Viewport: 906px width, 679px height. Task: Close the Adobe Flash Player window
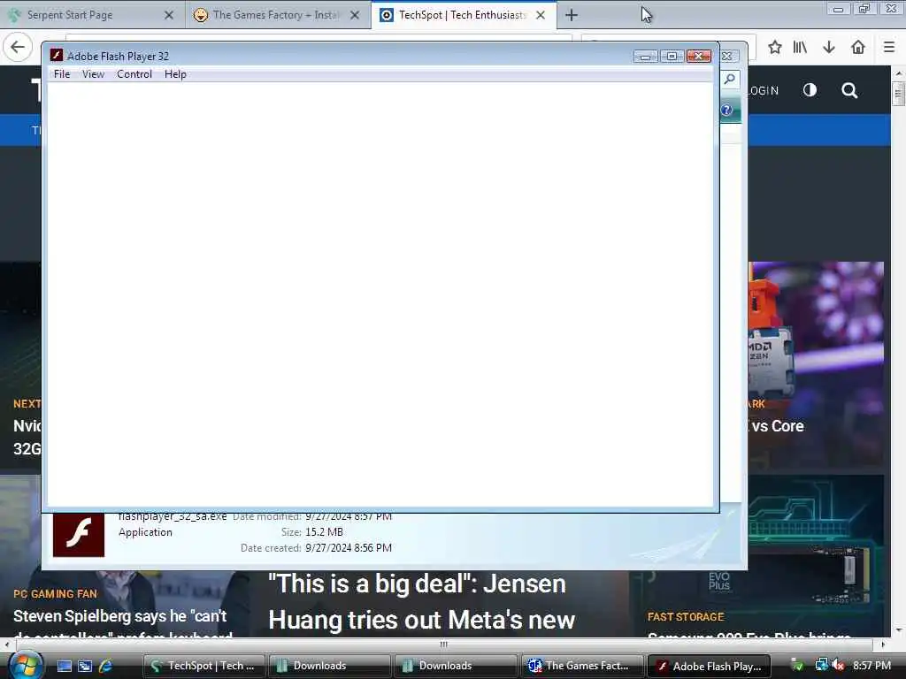tap(699, 56)
